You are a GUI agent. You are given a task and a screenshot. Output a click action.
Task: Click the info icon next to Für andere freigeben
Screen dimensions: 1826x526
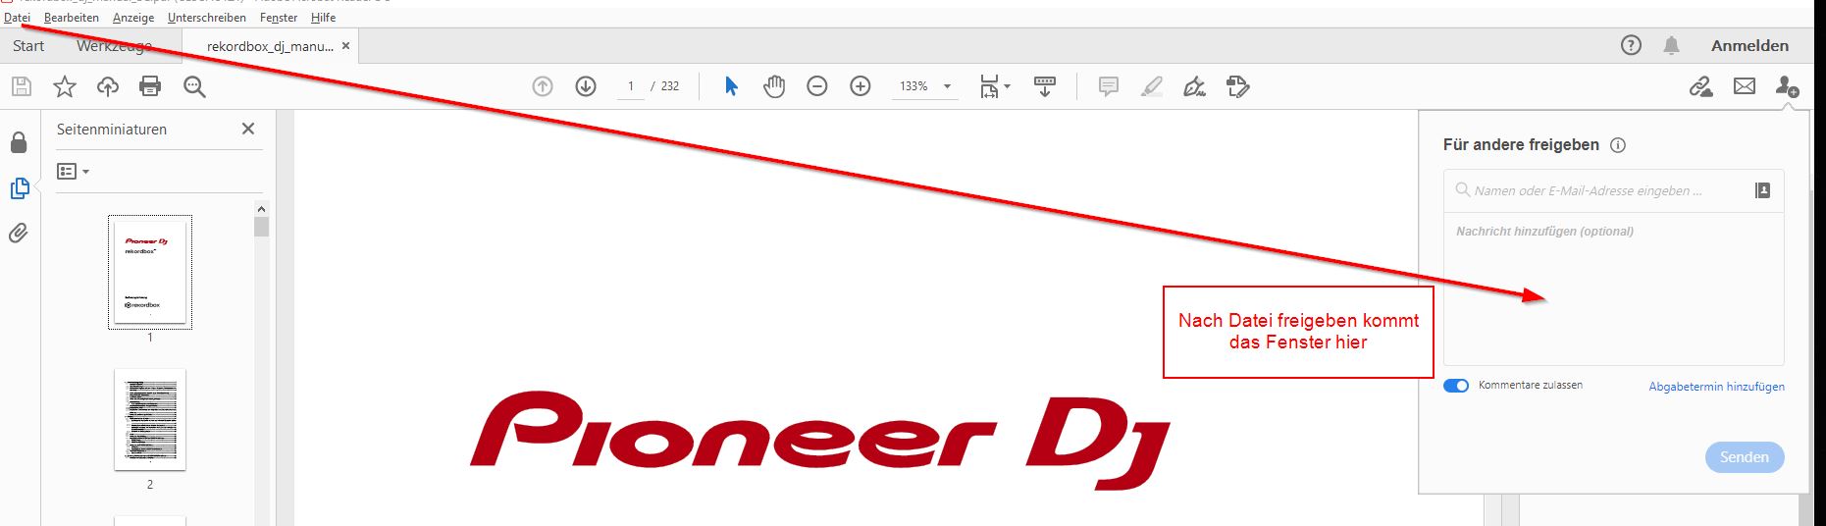1618,145
